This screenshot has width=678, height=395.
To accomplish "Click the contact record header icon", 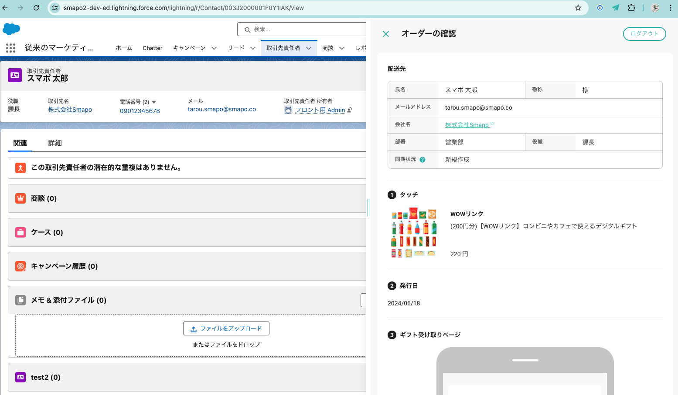I will pyautogui.click(x=15, y=75).
